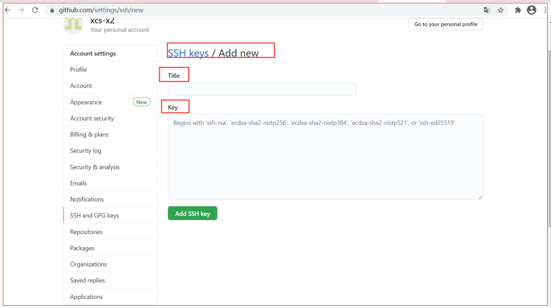
Task: Open Applications settings
Action: tap(110, 297)
